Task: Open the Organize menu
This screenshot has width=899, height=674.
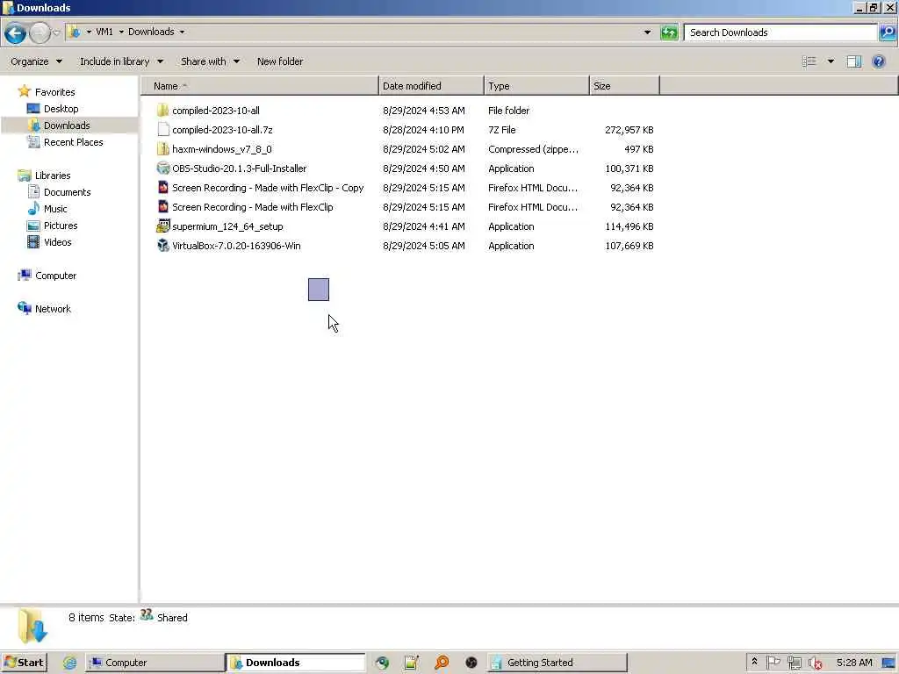Action: pyautogui.click(x=36, y=61)
